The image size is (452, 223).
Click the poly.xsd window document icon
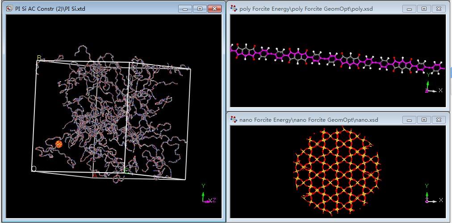(234, 8)
